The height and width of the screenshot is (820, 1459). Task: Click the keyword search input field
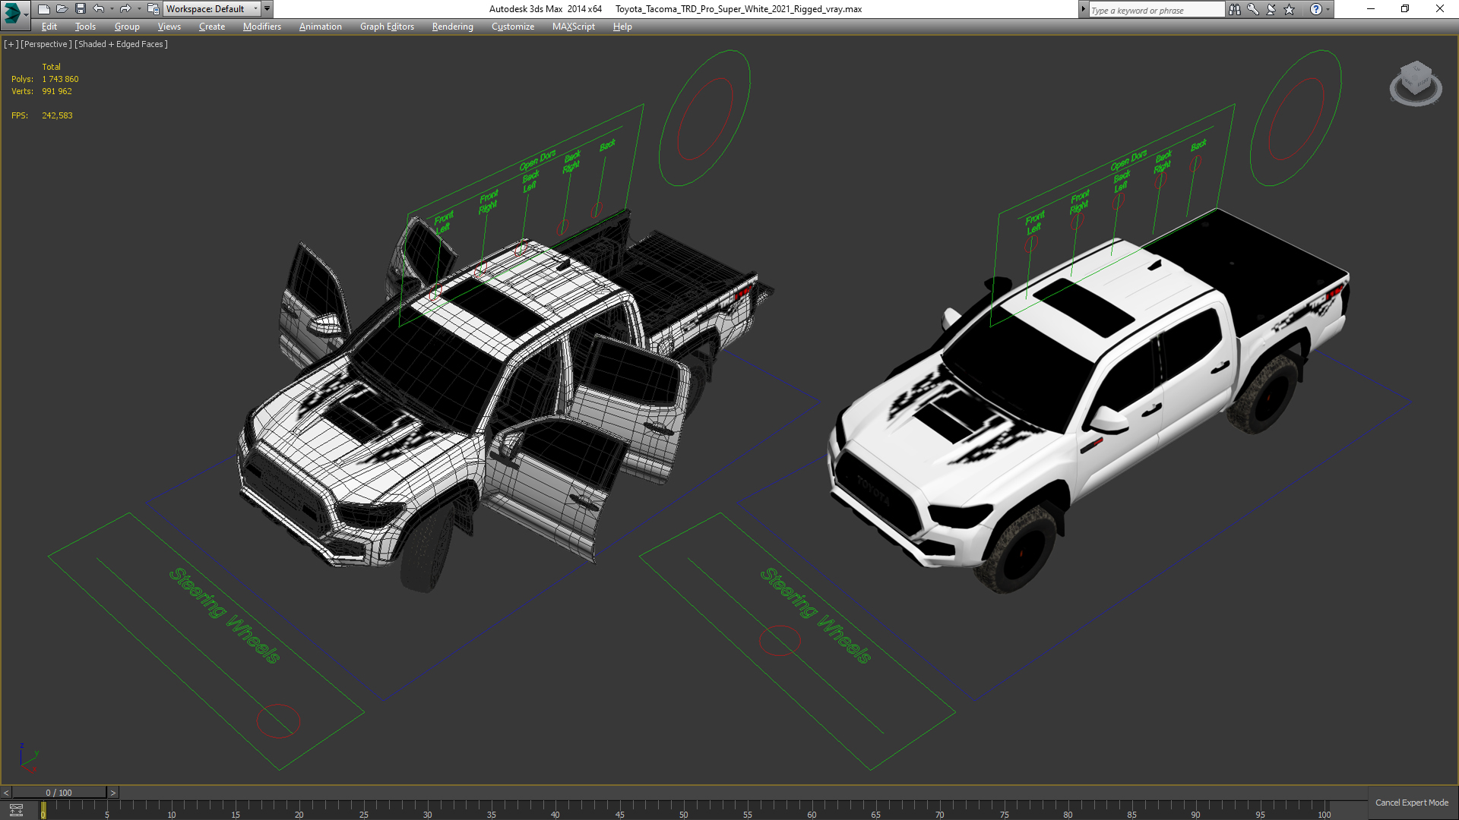pyautogui.click(x=1157, y=10)
